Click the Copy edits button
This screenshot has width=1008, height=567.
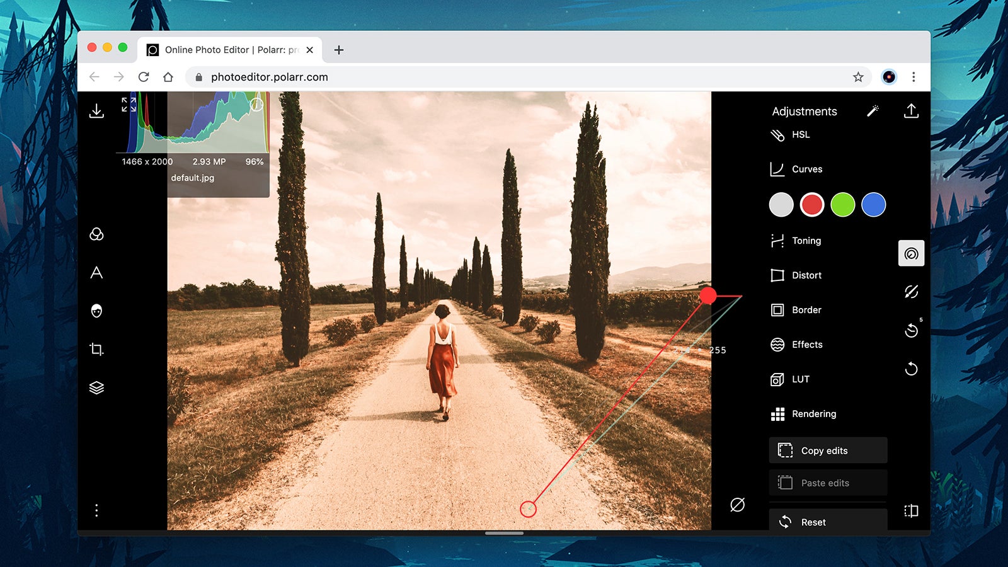(824, 450)
